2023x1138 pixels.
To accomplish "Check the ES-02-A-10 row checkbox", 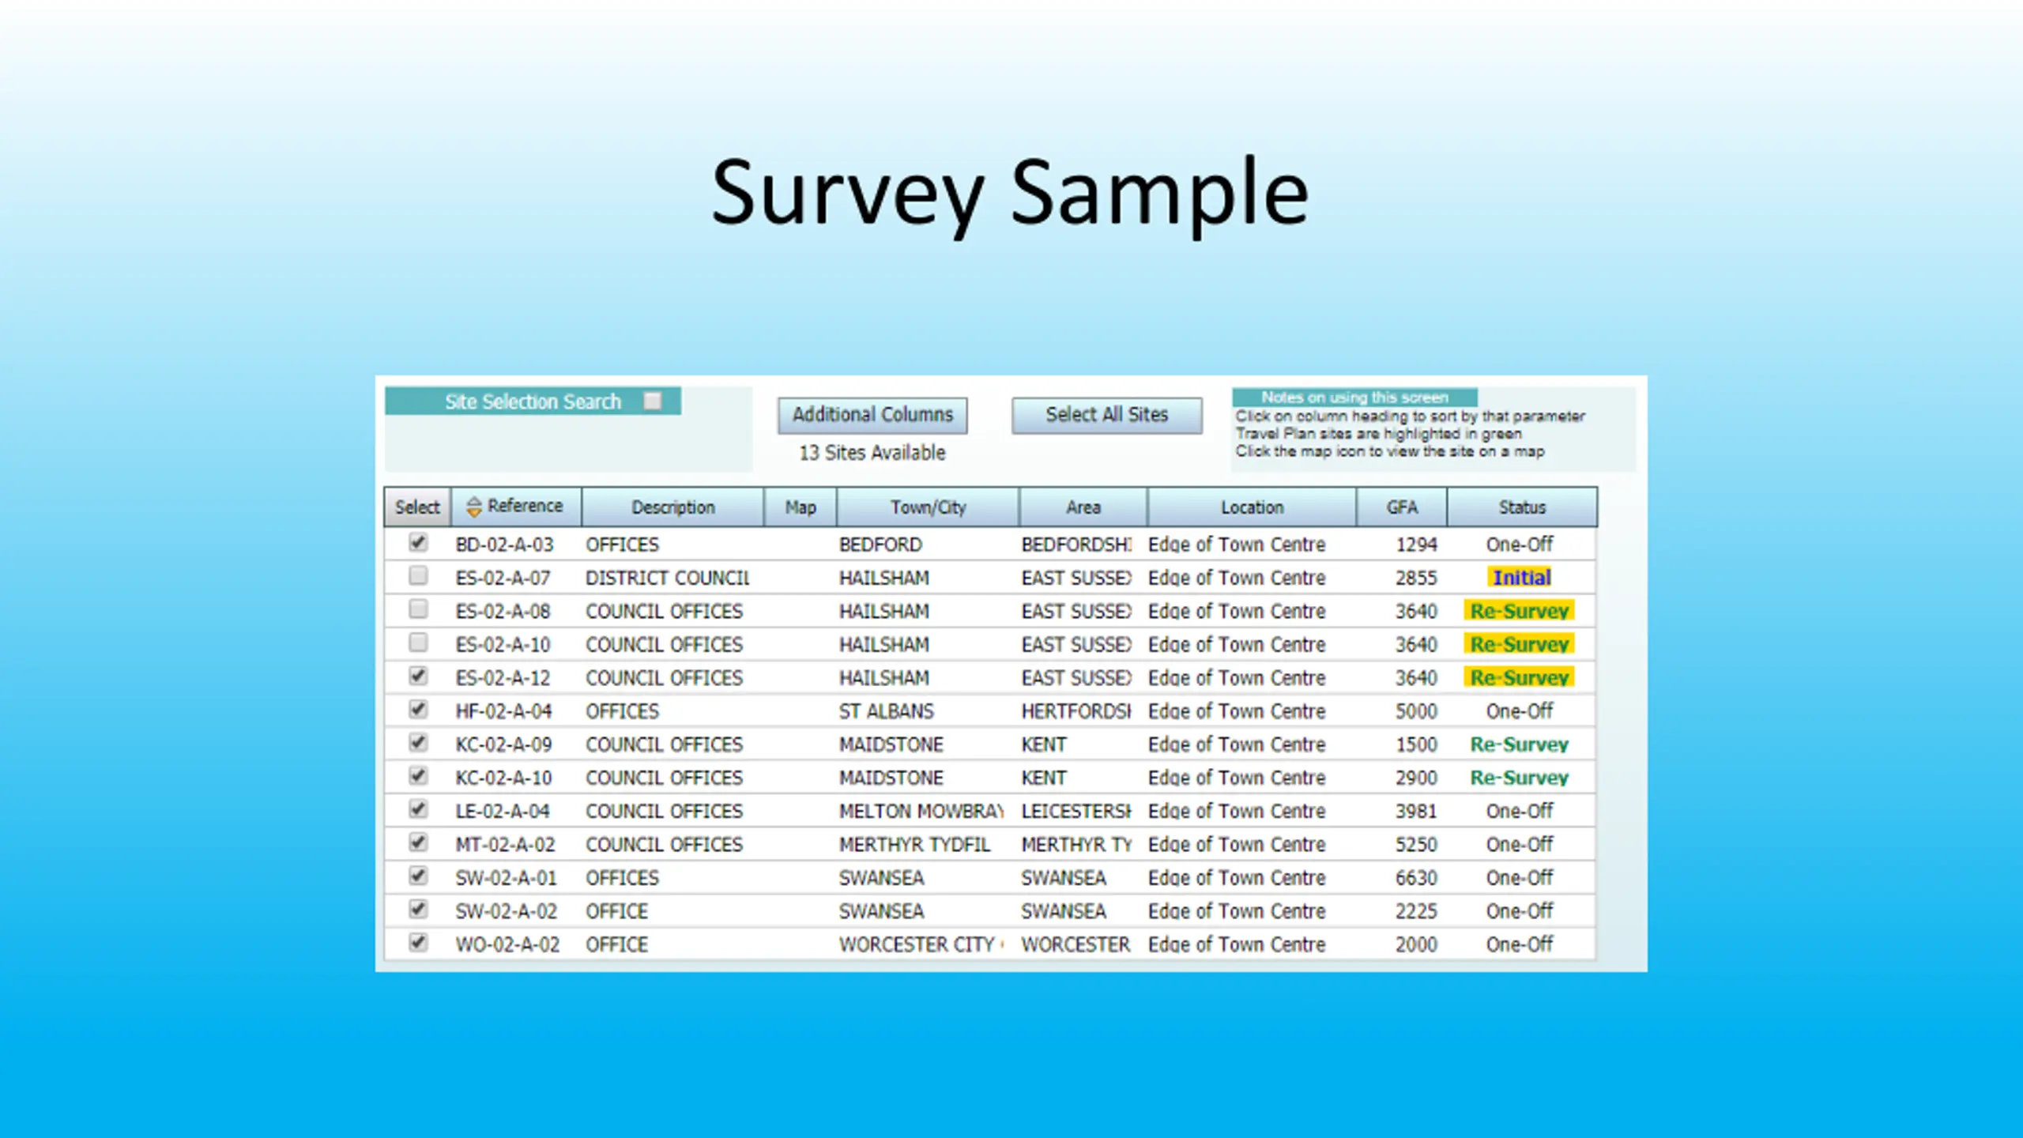I will pyautogui.click(x=418, y=642).
